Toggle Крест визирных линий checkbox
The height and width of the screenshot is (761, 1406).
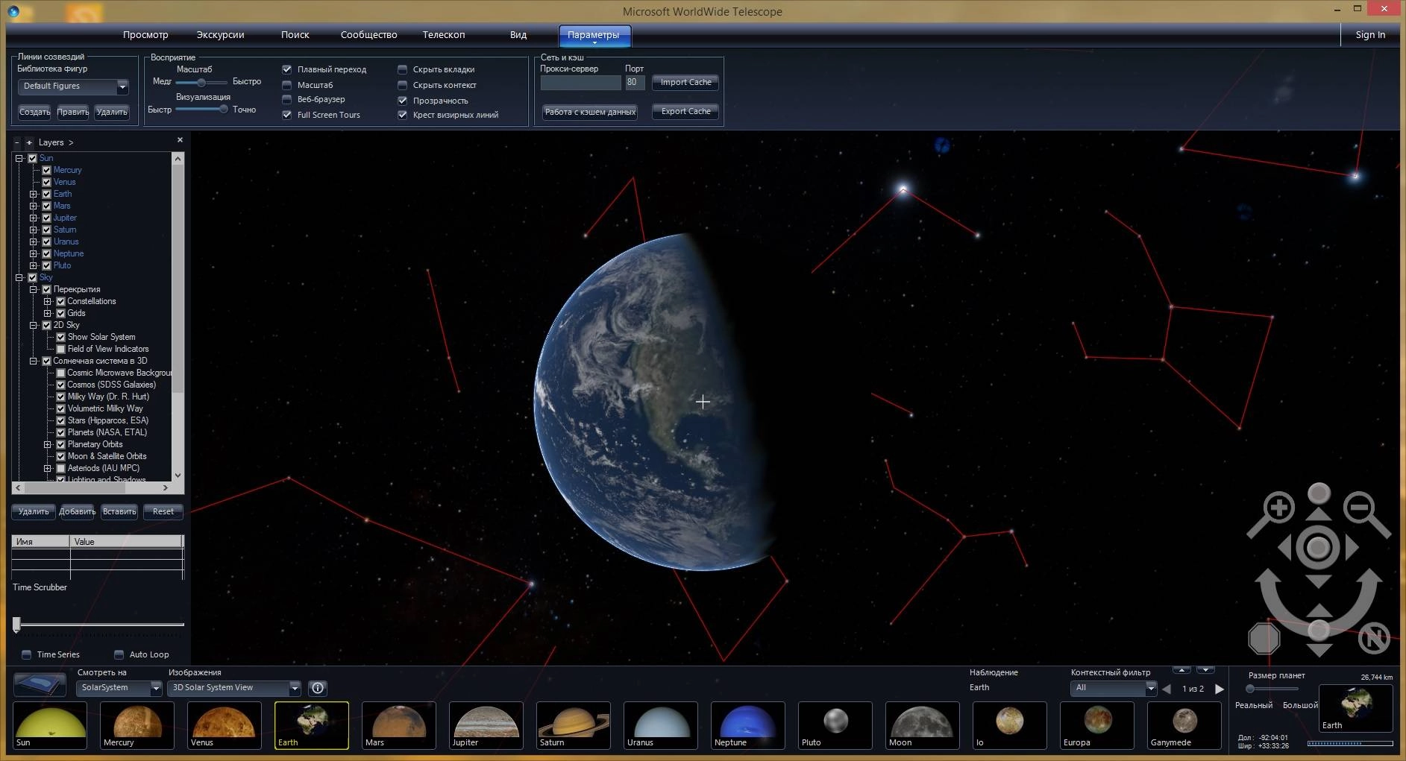click(x=402, y=115)
